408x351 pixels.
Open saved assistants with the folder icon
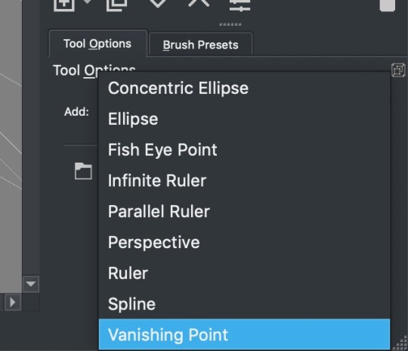click(83, 171)
